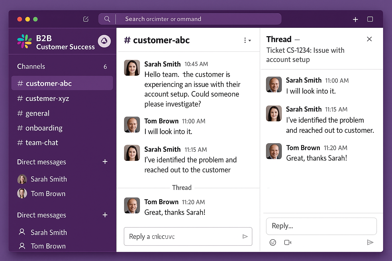Viewport: 392px width, 261px height.
Task: Click the Thread panel title
Action: pos(279,39)
